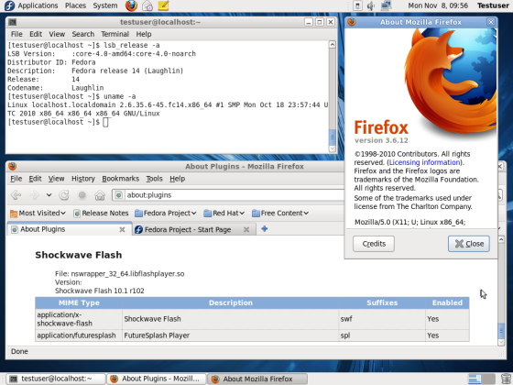The height and width of the screenshot is (385, 513).
Task: Open the Places menu
Action: coord(75,5)
